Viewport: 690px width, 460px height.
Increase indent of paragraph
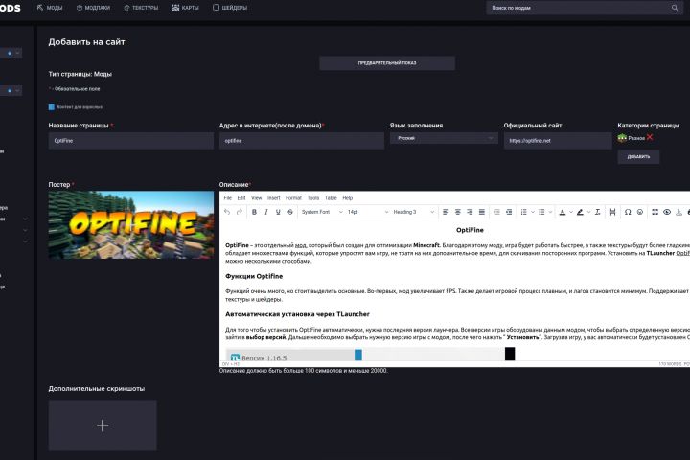[509, 212]
